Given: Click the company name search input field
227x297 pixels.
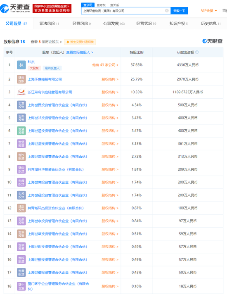Looking at the screenshot, I should [124, 11].
